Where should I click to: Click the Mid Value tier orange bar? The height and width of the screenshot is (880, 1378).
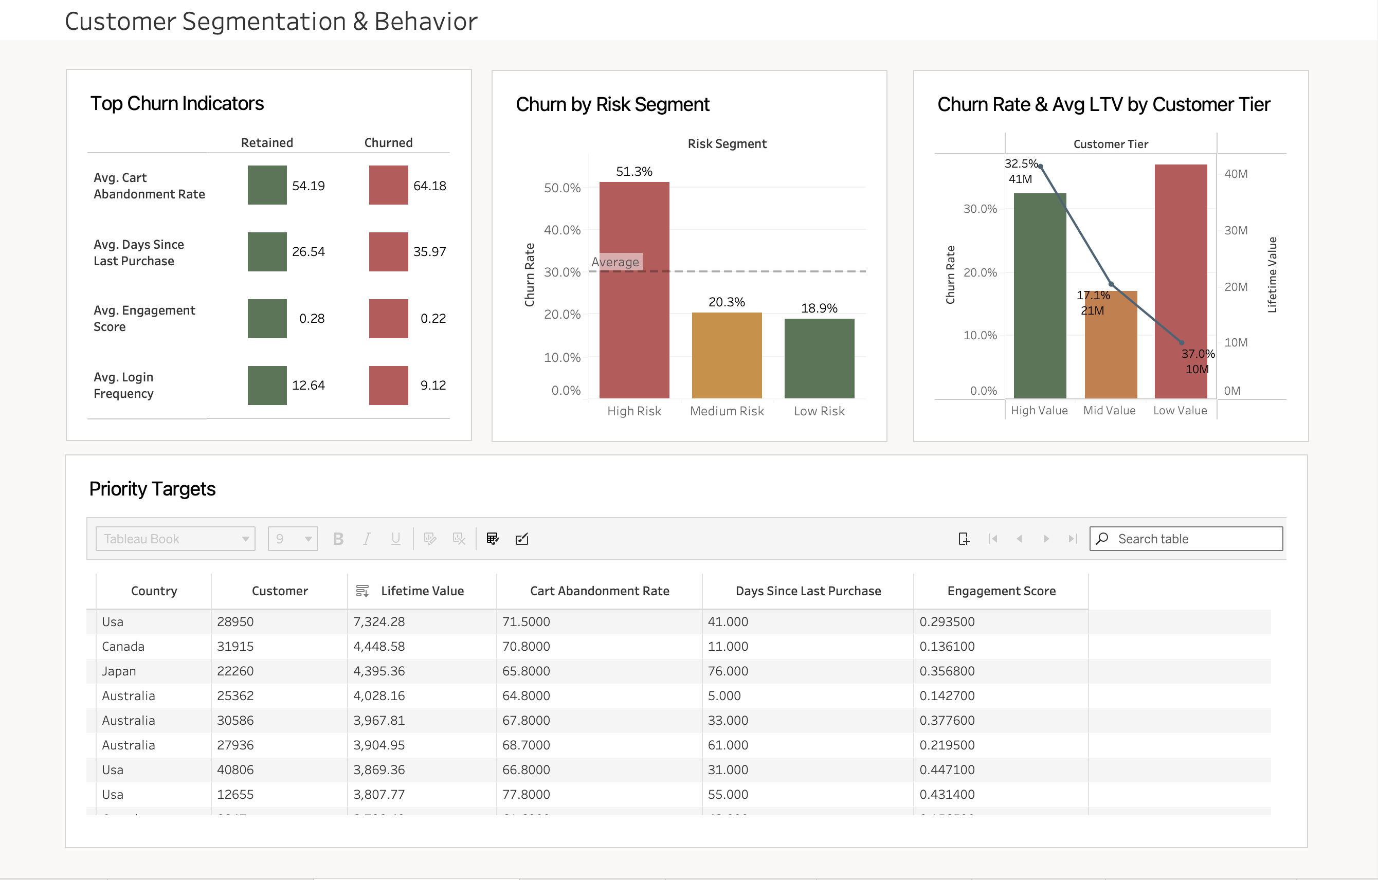pyautogui.click(x=1111, y=344)
